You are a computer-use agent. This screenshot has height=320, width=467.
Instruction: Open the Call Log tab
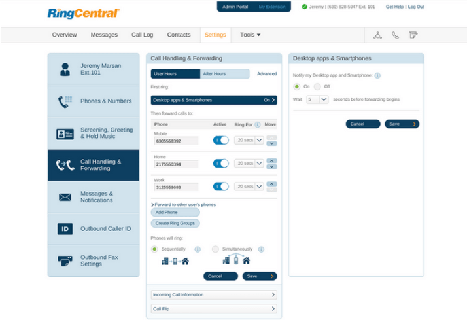click(x=143, y=35)
